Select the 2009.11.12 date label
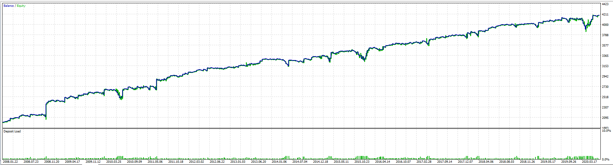The width and height of the screenshot is (613, 165). tap(93, 162)
